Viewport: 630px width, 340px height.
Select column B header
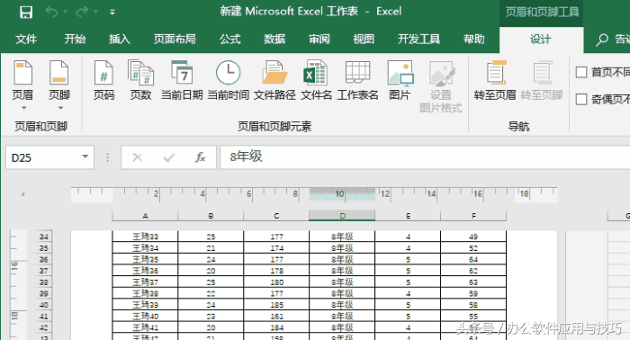(x=211, y=216)
